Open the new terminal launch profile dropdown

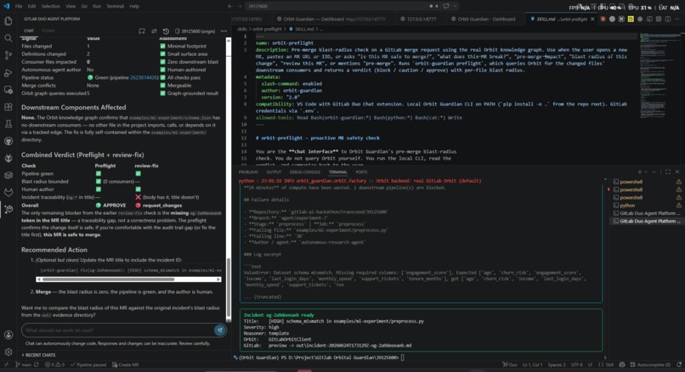[647, 172]
